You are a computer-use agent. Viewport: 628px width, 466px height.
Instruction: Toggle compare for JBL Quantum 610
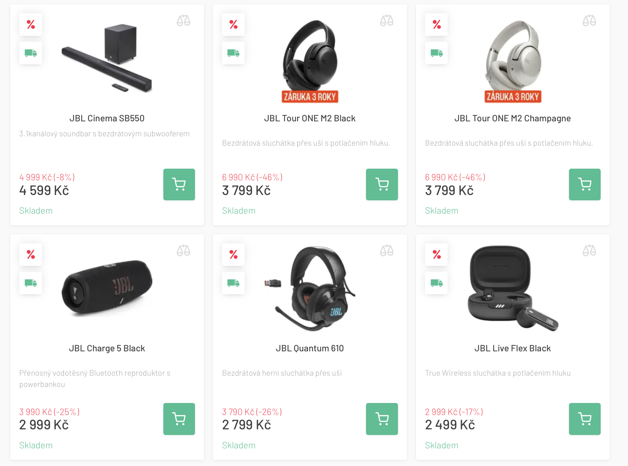point(387,251)
